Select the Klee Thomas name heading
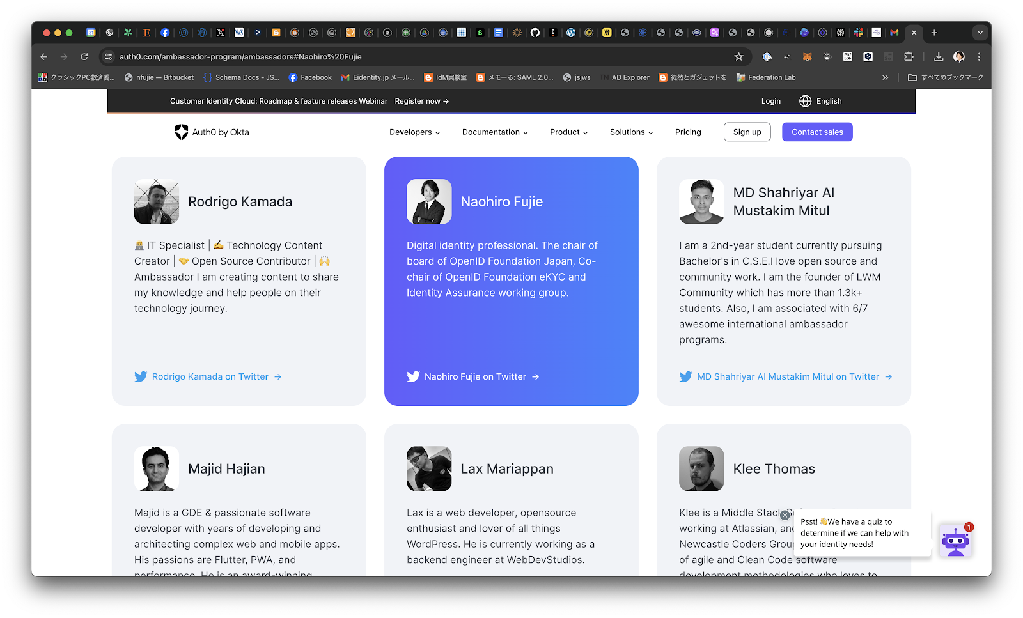This screenshot has width=1023, height=618. tap(774, 469)
